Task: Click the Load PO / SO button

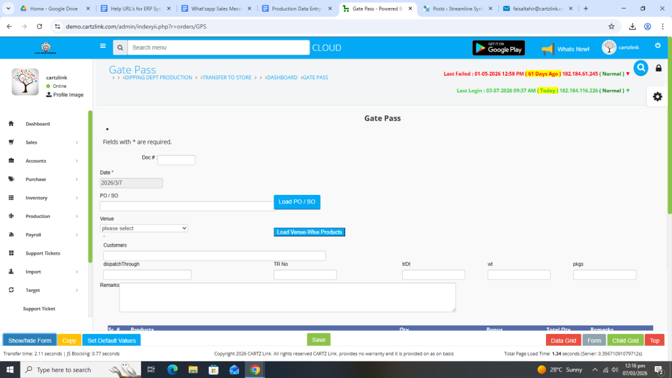Action: [297, 202]
